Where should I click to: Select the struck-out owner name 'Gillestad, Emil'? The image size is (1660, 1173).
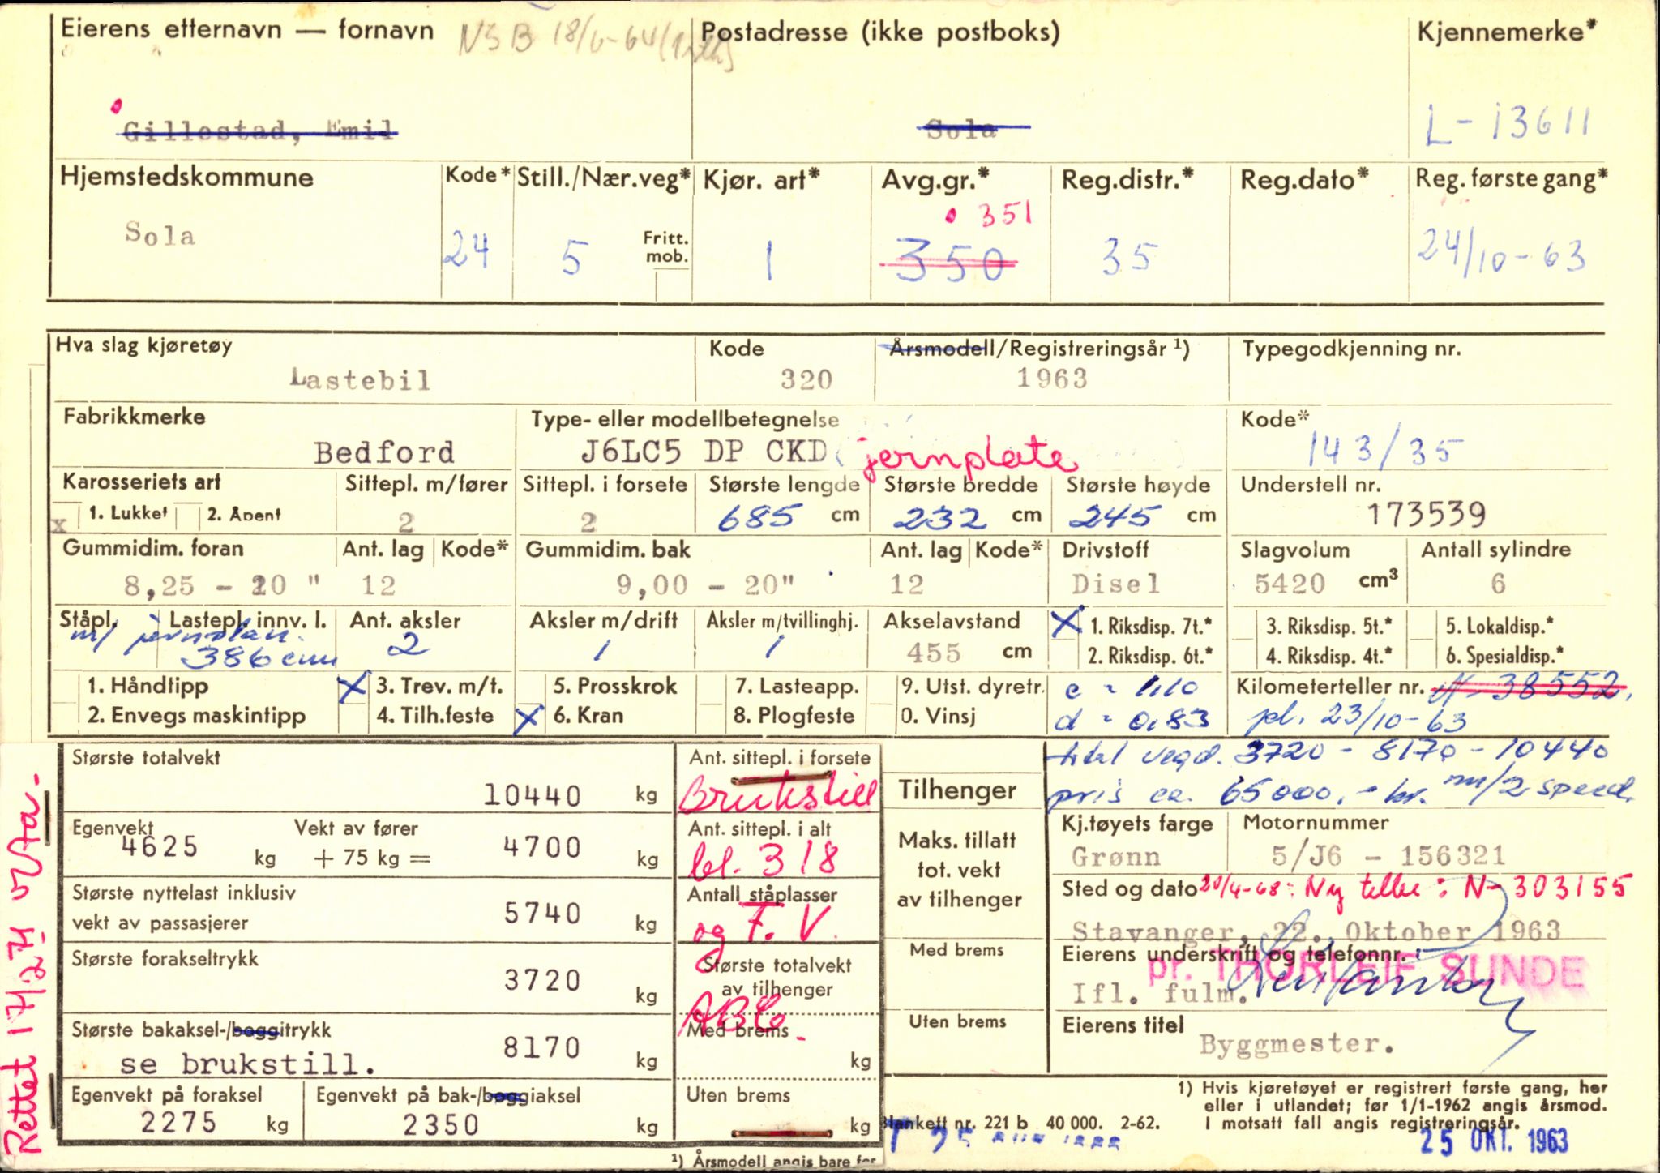coord(256,131)
